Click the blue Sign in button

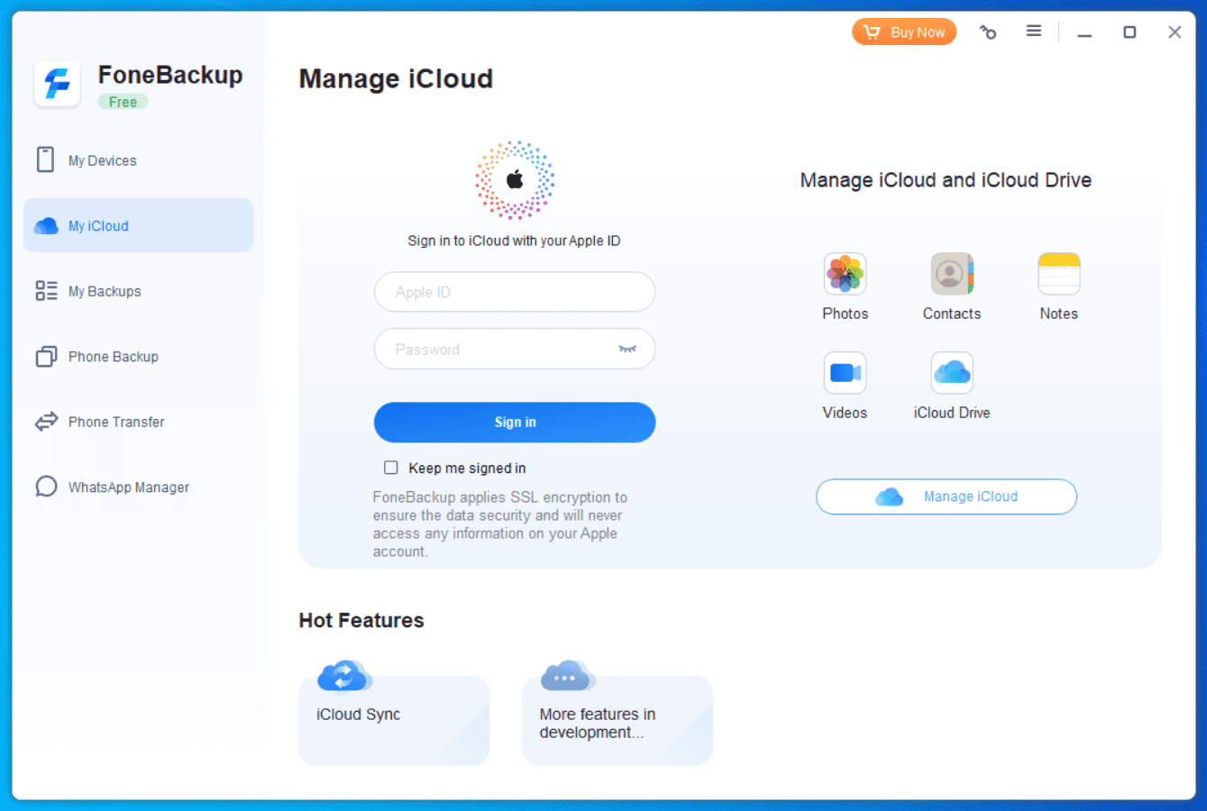[515, 423]
